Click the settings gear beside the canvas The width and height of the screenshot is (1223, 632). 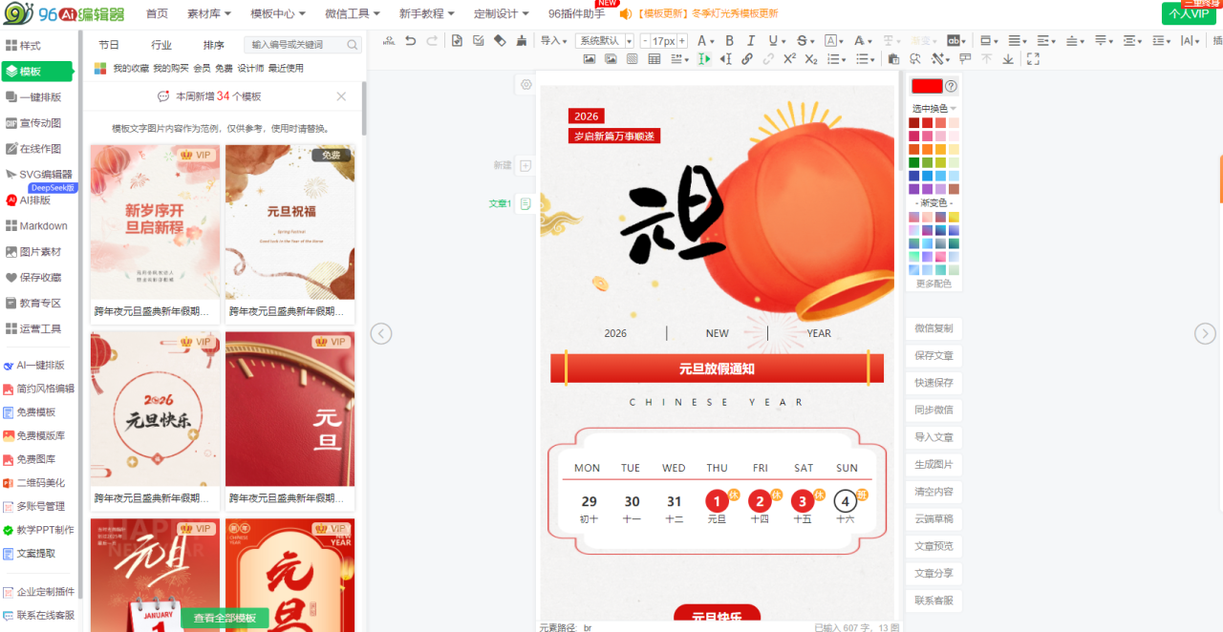[x=526, y=85]
